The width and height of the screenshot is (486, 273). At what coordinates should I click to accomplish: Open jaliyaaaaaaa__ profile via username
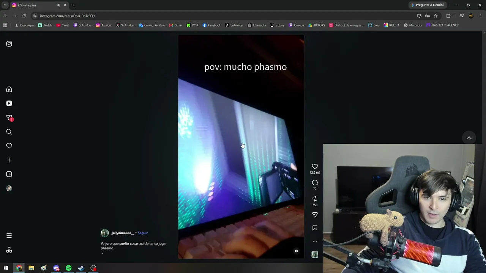[x=123, y=233]
